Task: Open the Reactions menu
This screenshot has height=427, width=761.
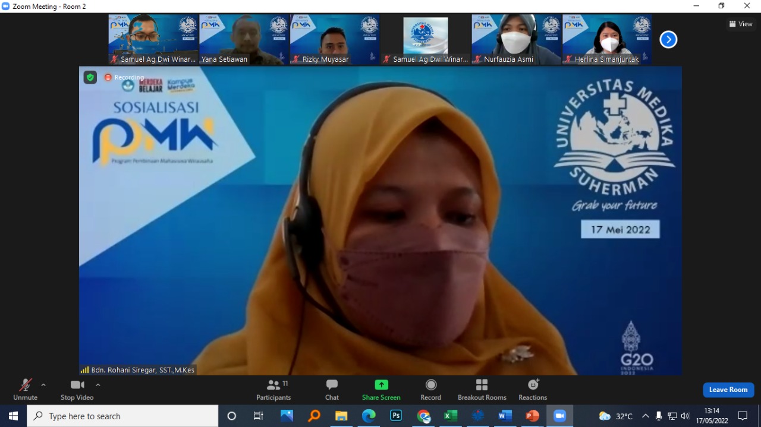Action: tap(533, 390)
